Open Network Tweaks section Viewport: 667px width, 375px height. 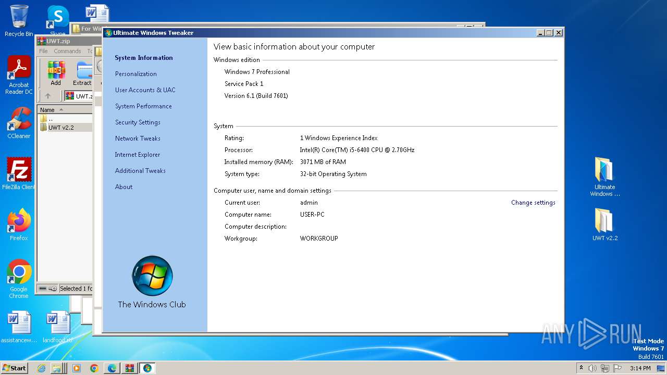(138, 139)
